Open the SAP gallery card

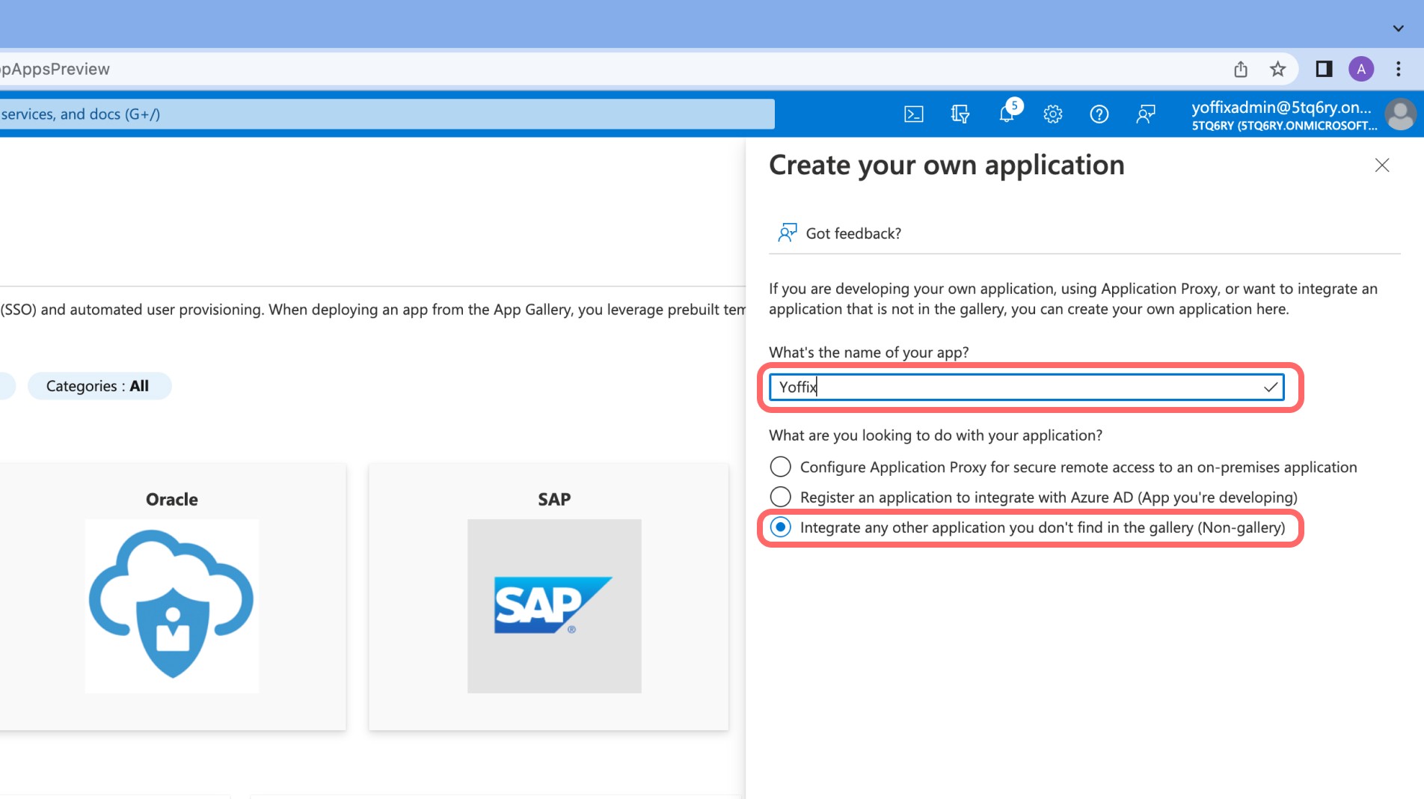tap(548, 597)
